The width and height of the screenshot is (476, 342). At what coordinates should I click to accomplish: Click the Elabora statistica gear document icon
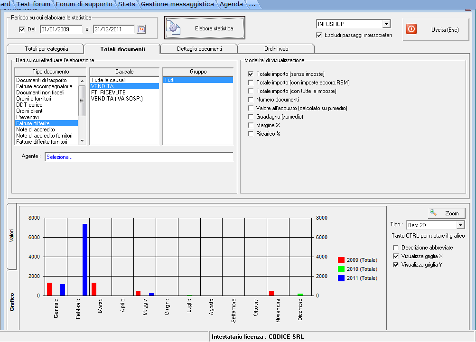pos(173,28)
